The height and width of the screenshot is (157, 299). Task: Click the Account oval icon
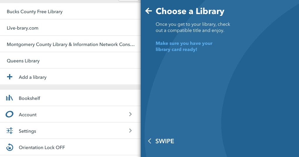[x=10, y=115]
